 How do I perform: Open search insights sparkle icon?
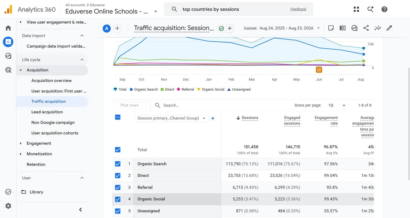(x=370, y=9)
